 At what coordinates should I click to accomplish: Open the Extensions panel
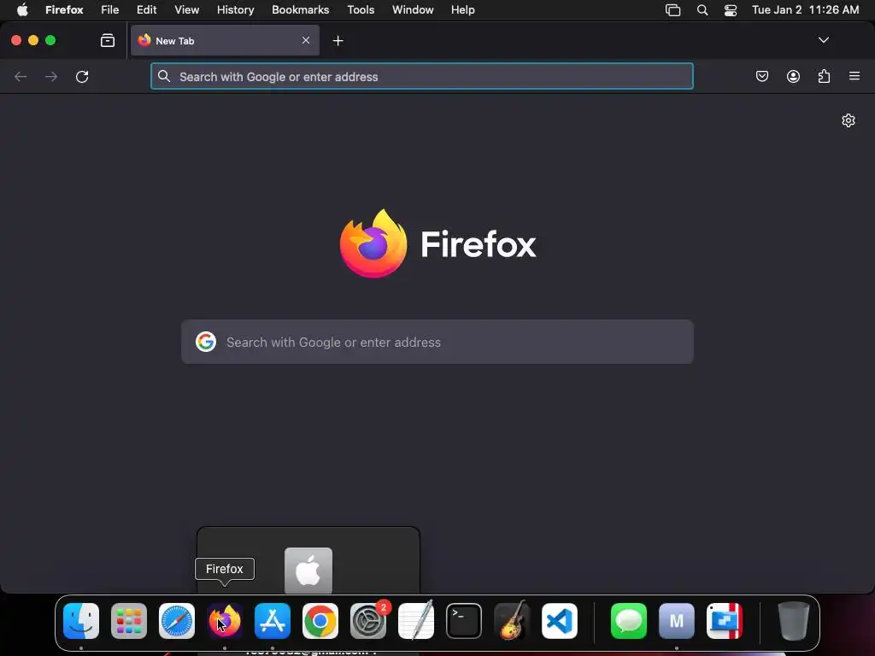point(824,76)
